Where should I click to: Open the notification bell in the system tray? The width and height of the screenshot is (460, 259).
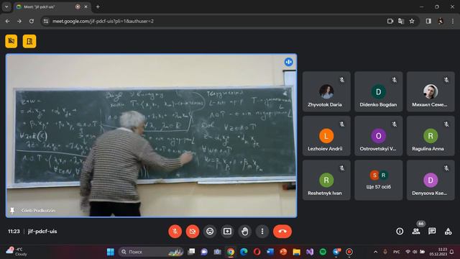pos(452,252)
